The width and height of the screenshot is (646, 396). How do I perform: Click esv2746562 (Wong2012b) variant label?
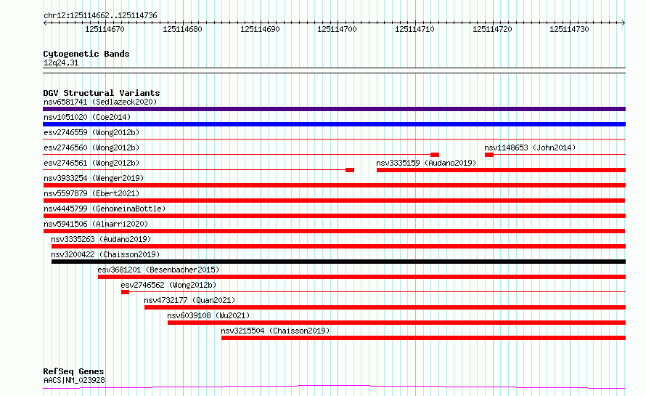[x=168, y=285]
